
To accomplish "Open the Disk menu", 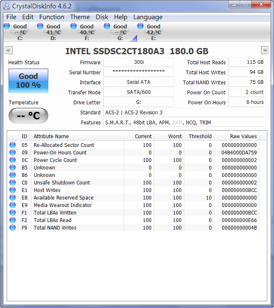I will pyautogui.click(x=102, y=17).
